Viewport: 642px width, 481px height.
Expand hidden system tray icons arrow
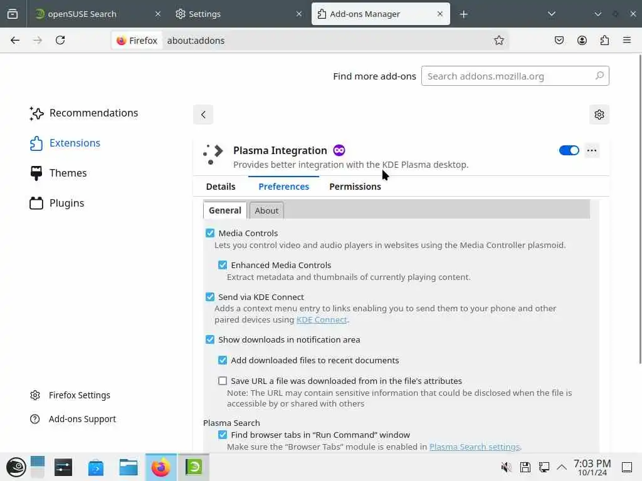[562, 467]
